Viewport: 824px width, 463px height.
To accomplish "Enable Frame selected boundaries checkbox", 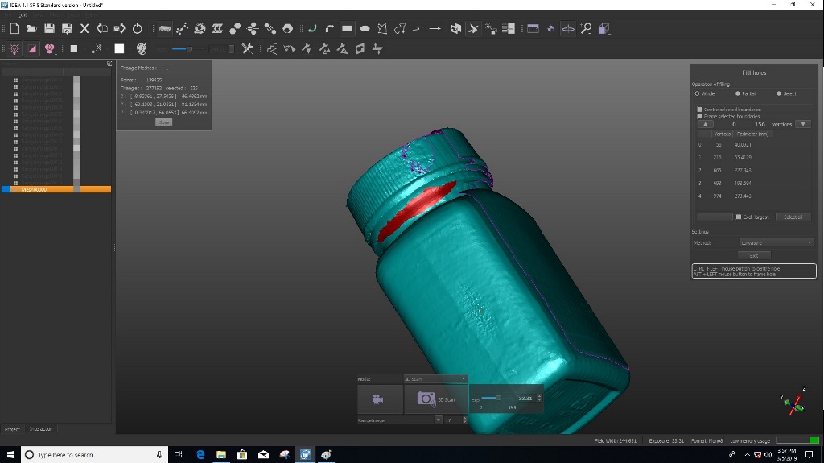I will click(699, 116).
